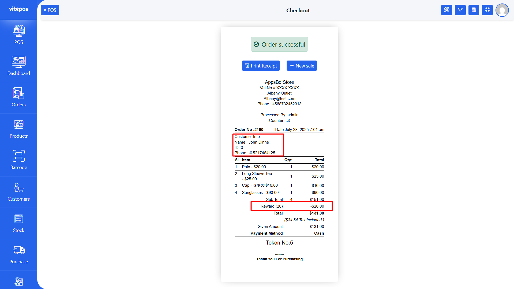
Task: Click the Checkout page title
Action: [298, 10]
